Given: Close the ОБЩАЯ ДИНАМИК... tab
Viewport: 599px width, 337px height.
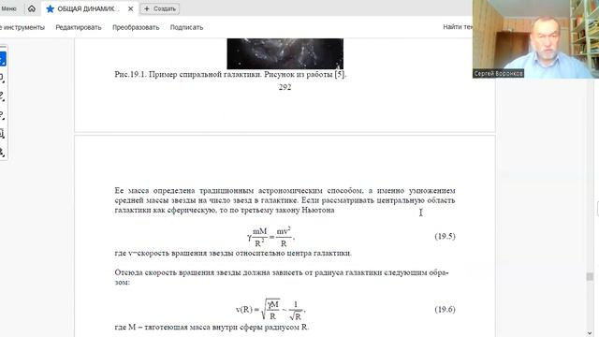Looking at the screenshot, I should click(130, 8).
